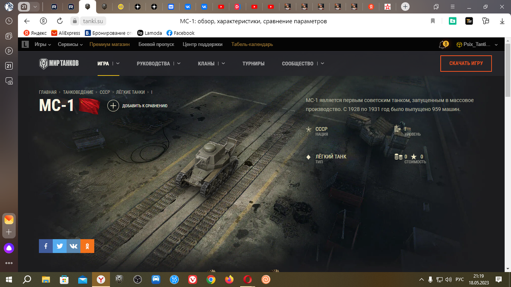
Task: Share the page via the Odnoklassniki orange icon
Action: [87, 246]
